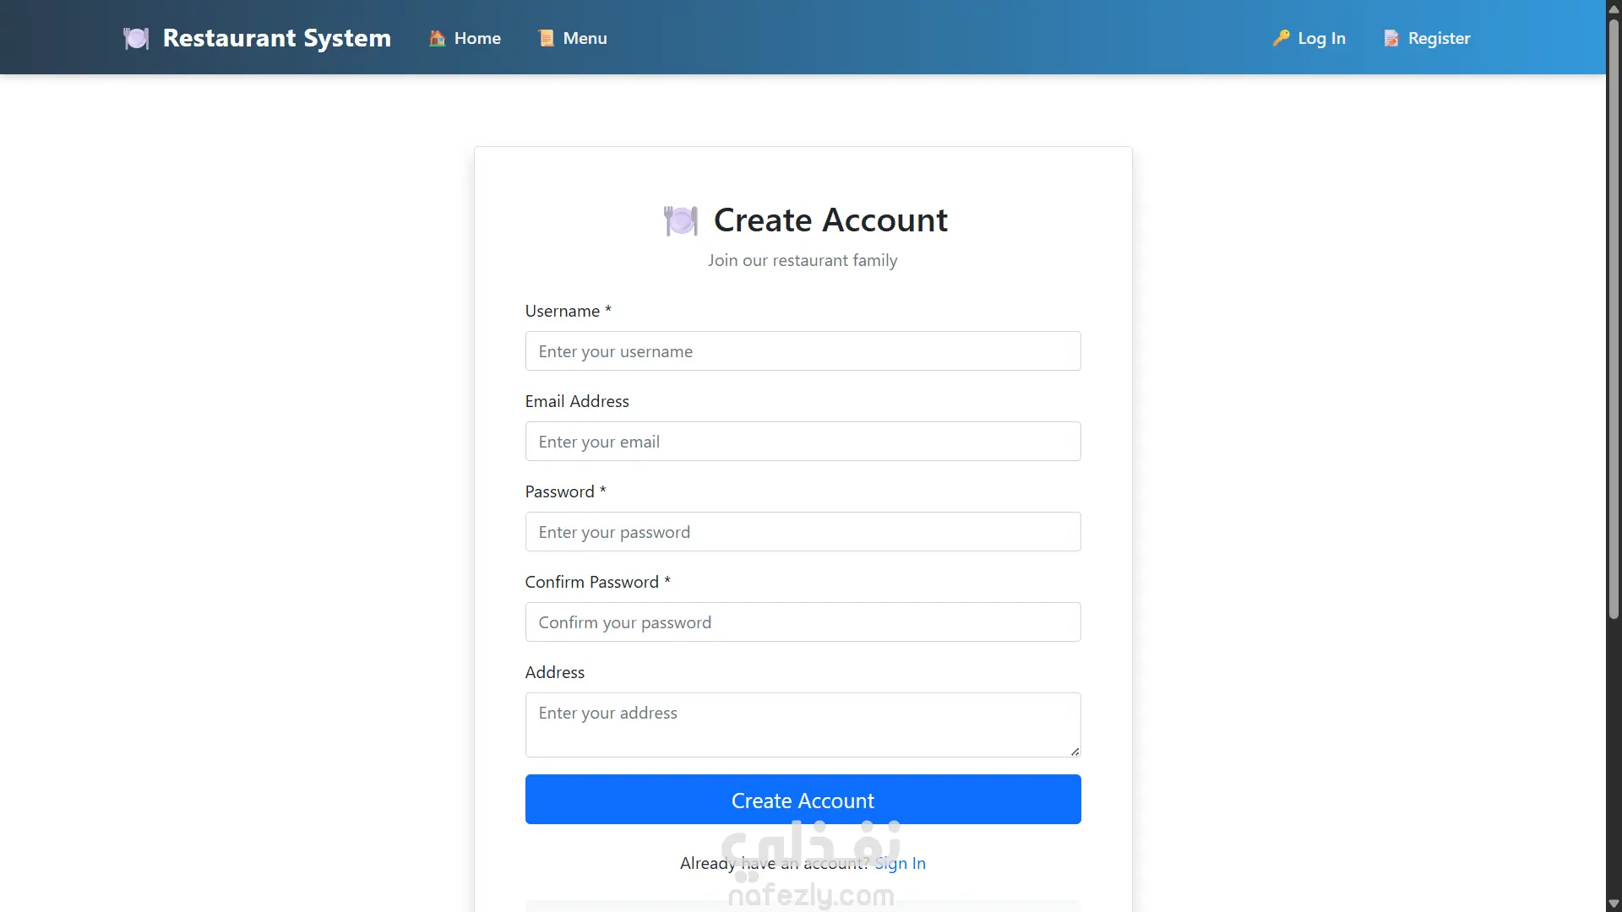Click the Restaurant System brand title
This screenshot has width=1622, height=912.
pyautogui.click(x=276, y=39)
